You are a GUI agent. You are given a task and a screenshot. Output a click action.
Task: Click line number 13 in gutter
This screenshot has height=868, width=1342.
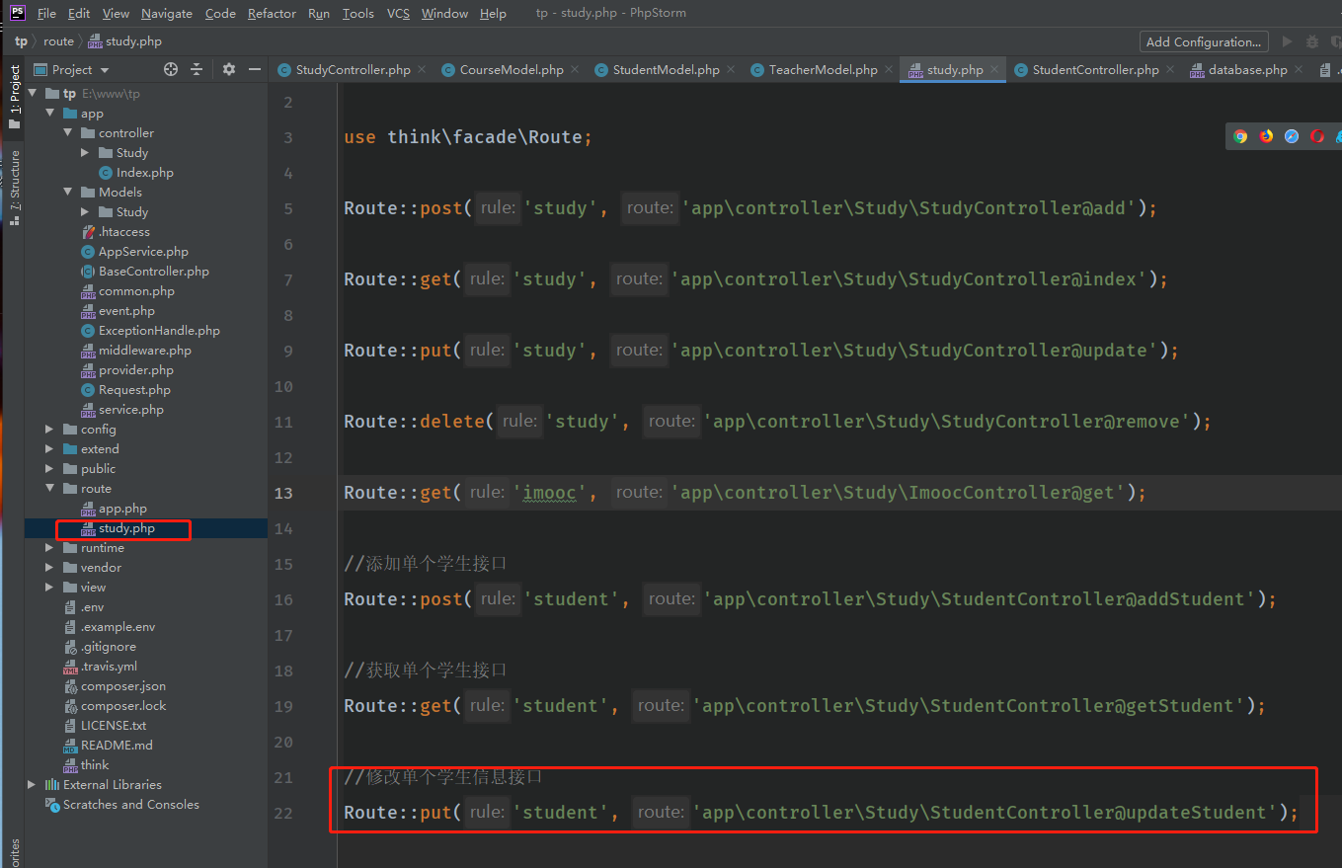(x=283, y=492)
